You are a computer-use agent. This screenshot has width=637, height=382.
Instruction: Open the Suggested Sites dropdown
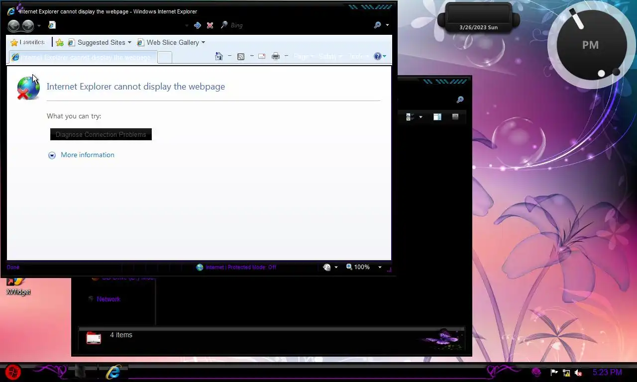pyautogui.click(x=100, y=43)
